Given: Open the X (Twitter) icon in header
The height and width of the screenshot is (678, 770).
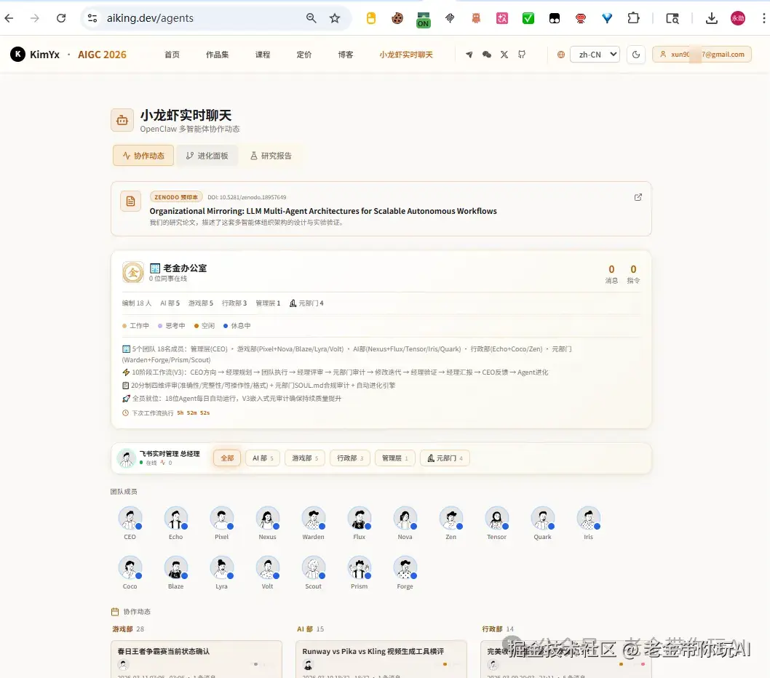Looking at the screenshot, I should click(504, 55).
